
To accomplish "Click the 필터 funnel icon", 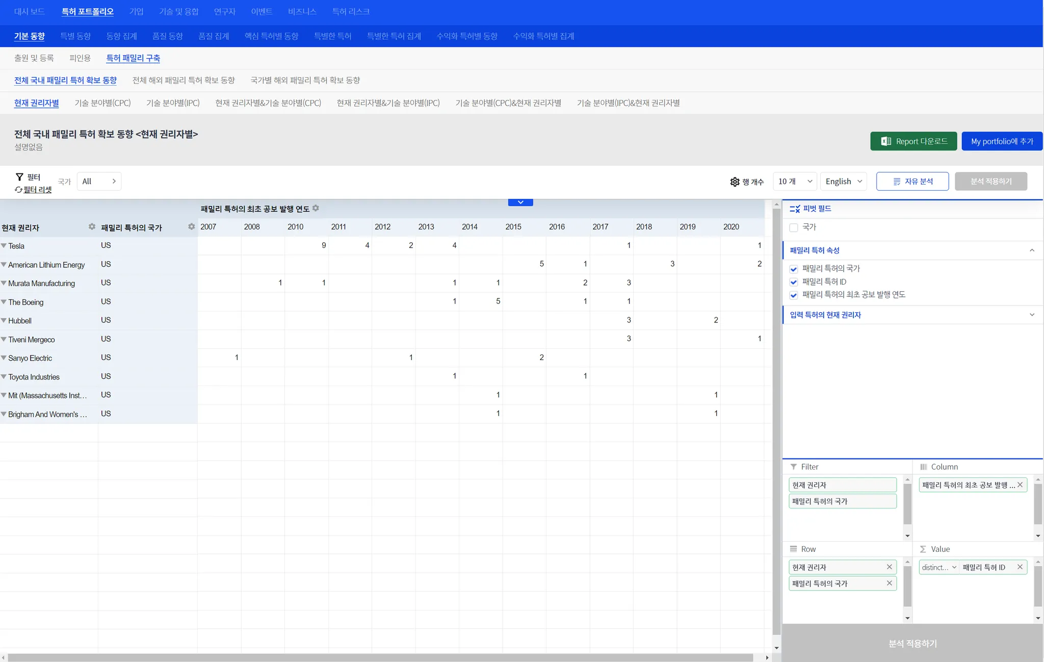I will point(19,176).
